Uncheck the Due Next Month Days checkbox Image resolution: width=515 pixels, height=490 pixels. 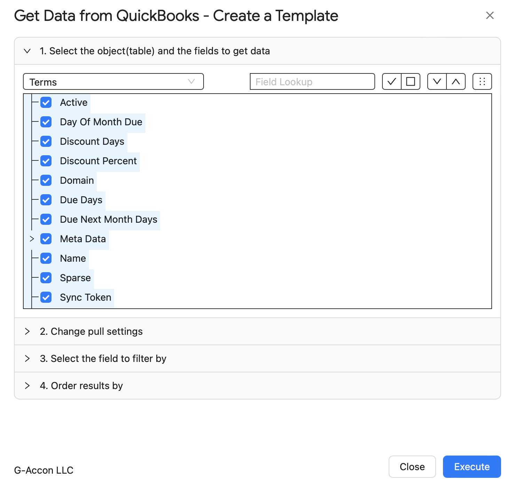click(x=46, y=219)
